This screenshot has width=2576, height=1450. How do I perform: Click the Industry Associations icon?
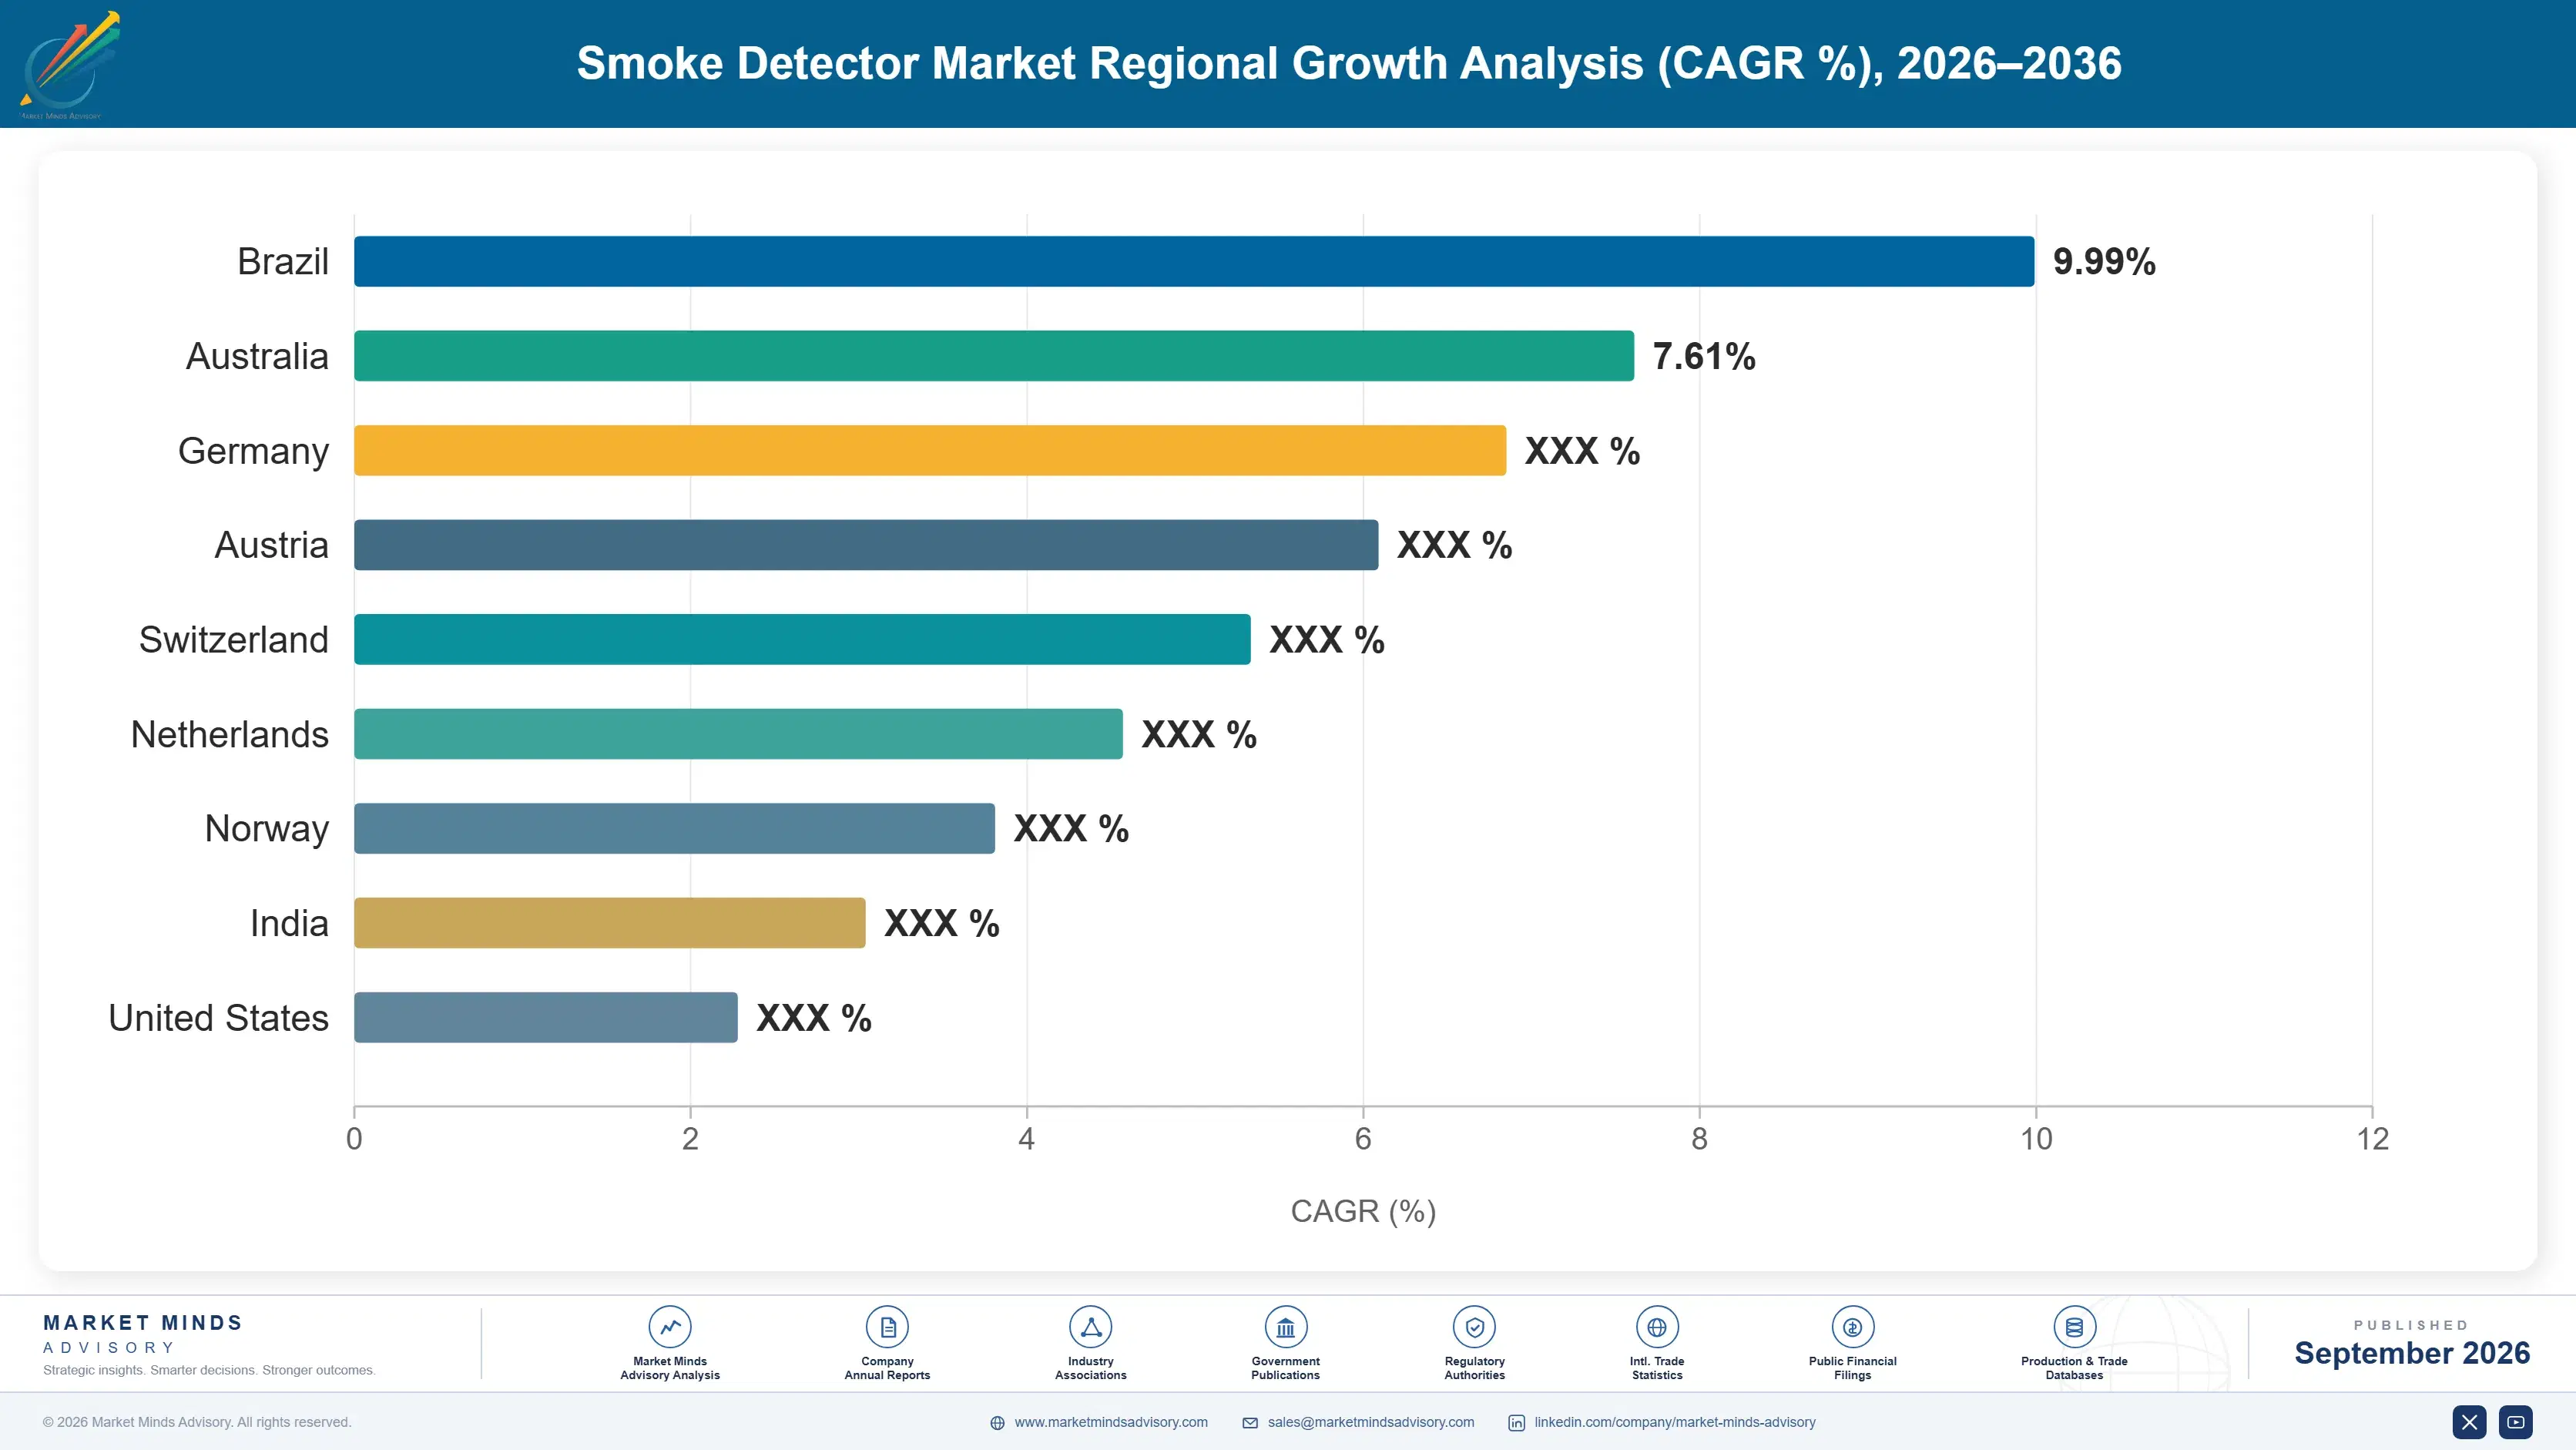click(x=1090, y=1327)
